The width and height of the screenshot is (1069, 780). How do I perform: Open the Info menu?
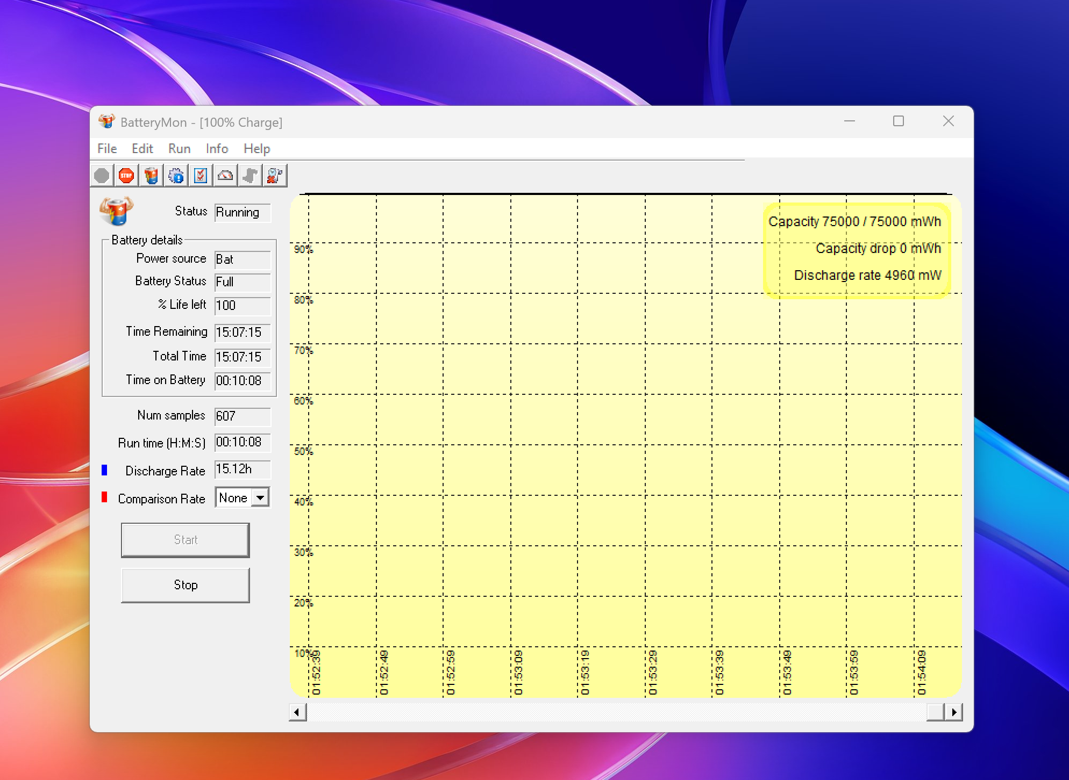[x=217, y=149]
